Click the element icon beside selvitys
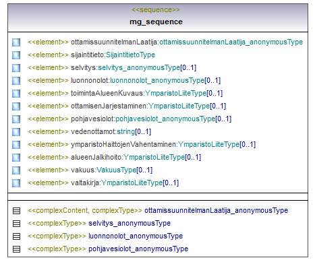Image resolution: width=315 pixels, height=260 pixels. [x=16, y=68]
